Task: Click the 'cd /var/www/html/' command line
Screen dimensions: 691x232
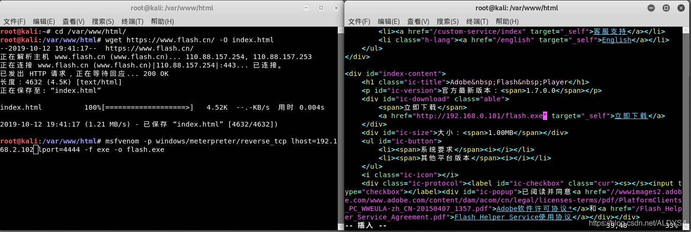Action: pos(64,31)
